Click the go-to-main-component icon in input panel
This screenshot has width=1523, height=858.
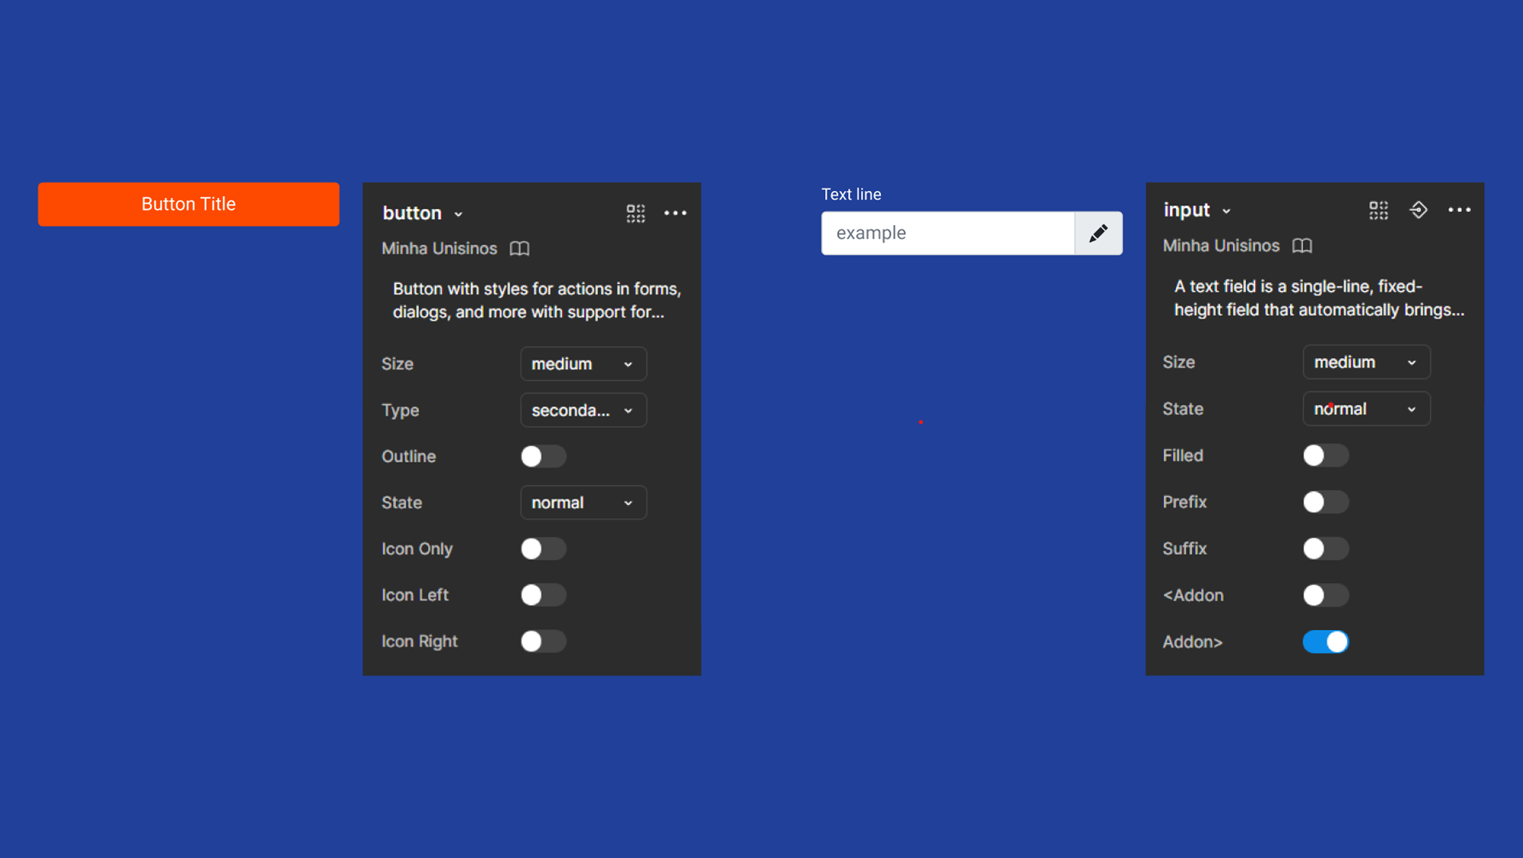coord(1418,210)
